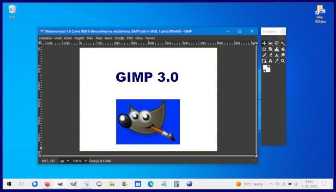Open the notification center icon

tap(324, 184)
